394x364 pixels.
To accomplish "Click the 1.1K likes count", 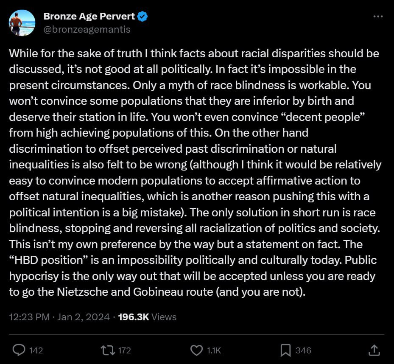I will [x=214, y=350].
